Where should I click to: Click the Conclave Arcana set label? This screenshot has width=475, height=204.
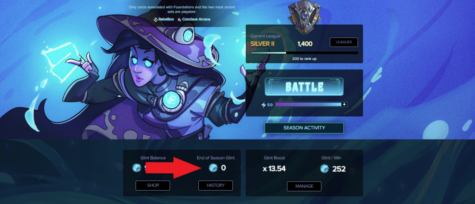click(196, 19)
